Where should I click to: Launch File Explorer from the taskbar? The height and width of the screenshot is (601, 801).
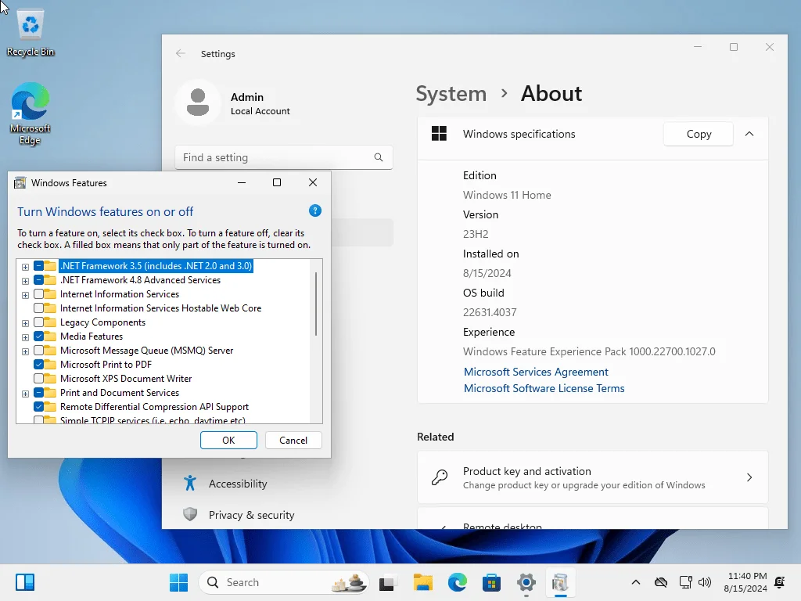(x=423, y=582)
